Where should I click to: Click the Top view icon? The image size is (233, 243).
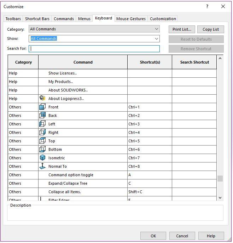tap(42, 141)
